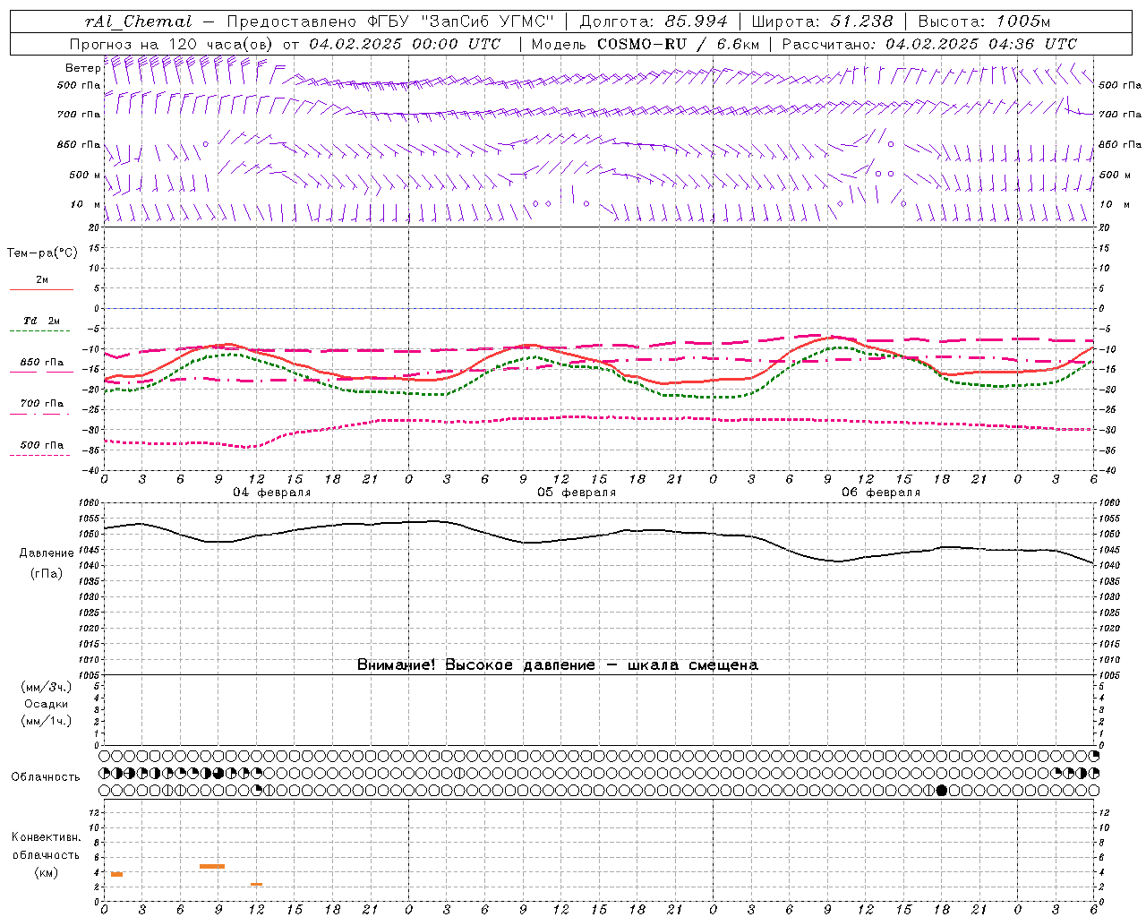Click the Долгота: 85.994 value
1146x917 pixels.
point(654,21)
